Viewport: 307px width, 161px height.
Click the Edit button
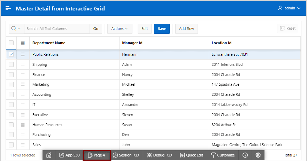point(145,29)
